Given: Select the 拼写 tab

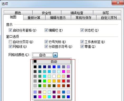Looking at the screenshot, I should coord(107,13).
